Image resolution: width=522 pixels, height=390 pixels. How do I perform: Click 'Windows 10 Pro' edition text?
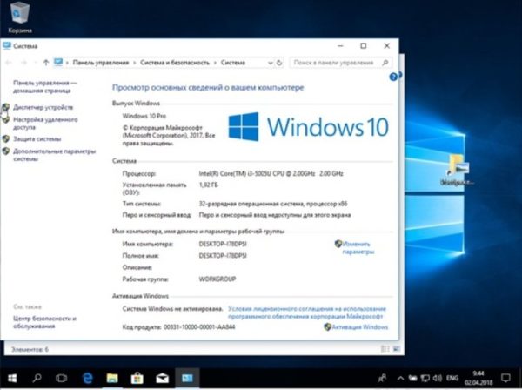tap(144, 116)
